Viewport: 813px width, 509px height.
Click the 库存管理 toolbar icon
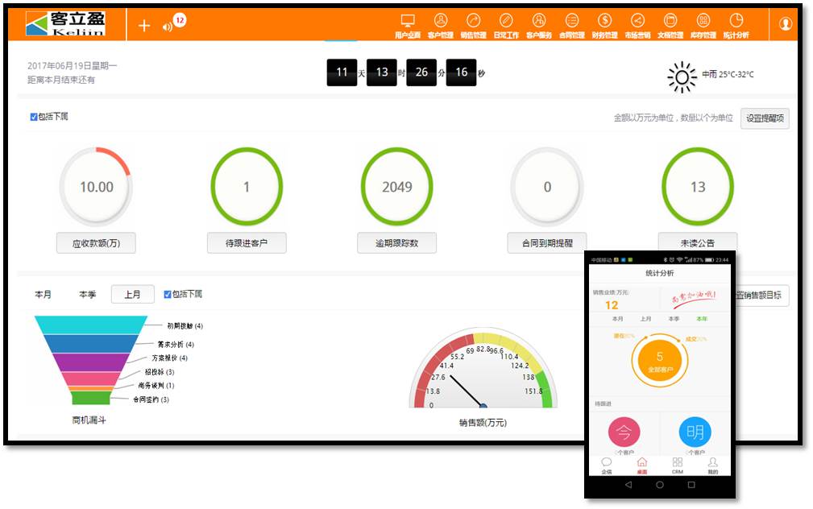coord(703,23)
